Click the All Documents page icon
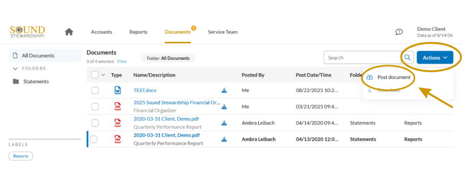This screenshot has height=173, width=462. pos(16,55)
